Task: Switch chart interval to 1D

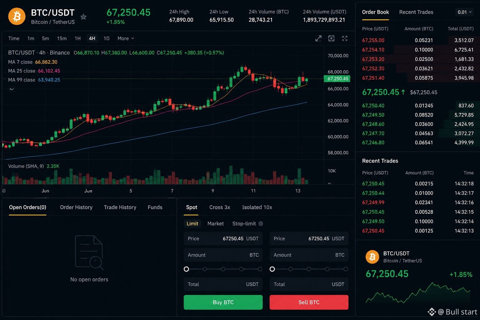Action: click(x=106, y=38)
